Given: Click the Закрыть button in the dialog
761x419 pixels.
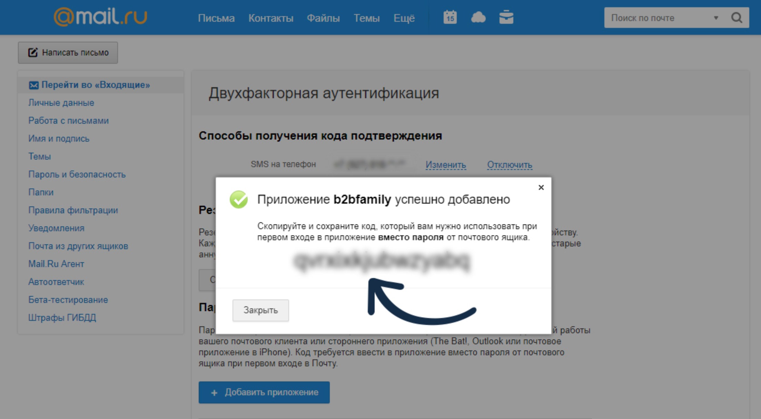Looking at the screenshot, I should [260, 310].
